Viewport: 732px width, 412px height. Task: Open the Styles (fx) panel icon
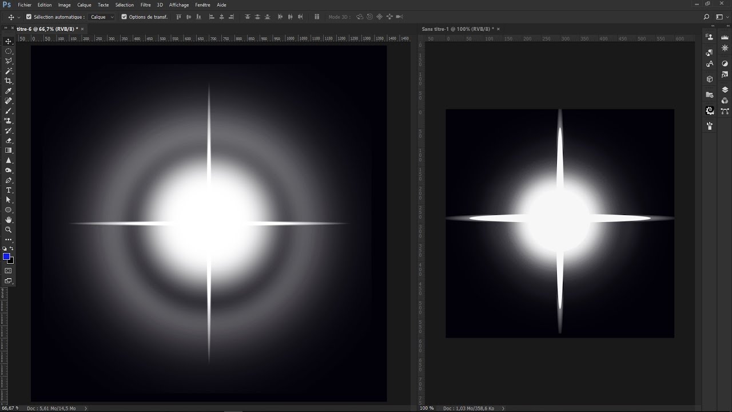point(725,74)
